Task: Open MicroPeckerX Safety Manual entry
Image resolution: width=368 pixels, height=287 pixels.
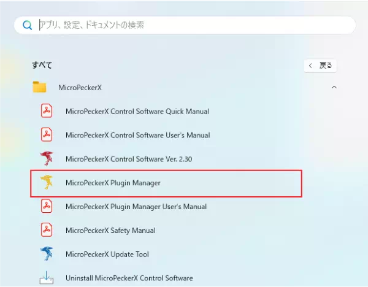Action: (110, 231)
